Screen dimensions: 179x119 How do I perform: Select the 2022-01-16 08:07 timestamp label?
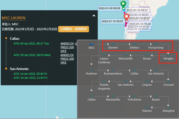(x=113, y=21)
